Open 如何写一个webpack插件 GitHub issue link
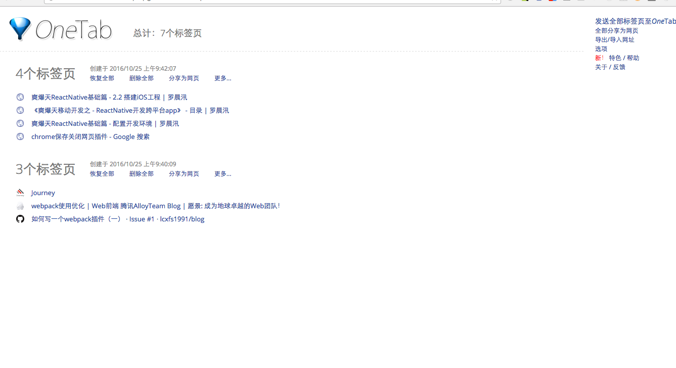 118,219
